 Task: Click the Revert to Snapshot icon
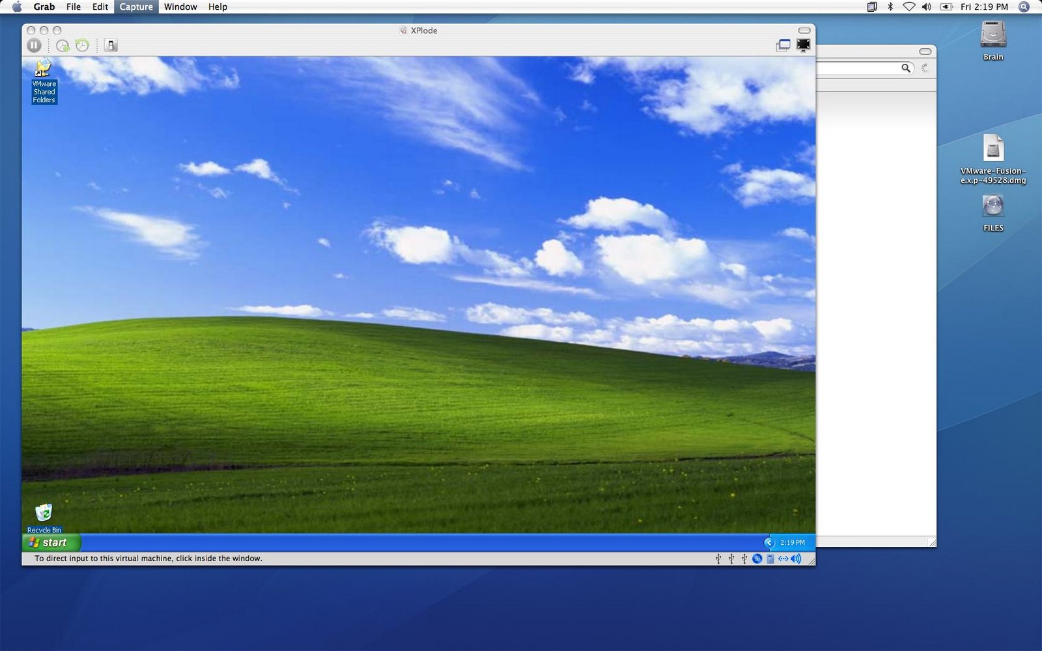click(82, 45)
